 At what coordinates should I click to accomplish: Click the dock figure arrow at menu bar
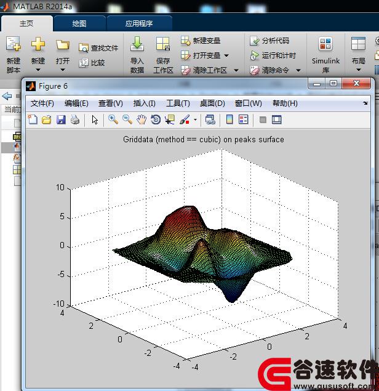pyautogui.click(x=365, y=103)
